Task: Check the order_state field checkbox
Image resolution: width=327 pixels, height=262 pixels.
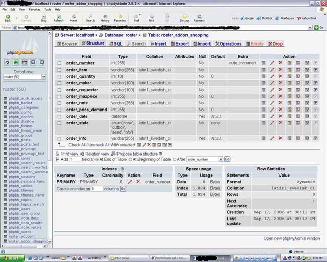Action: (59, 123)
